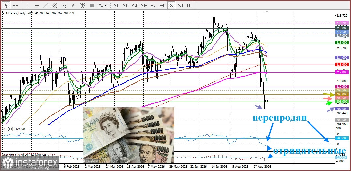The height and width of the screenshot is (171, 351).
Task: Activate the Crosshair tool
Action: pyautogui.click(x=15, y=5)
